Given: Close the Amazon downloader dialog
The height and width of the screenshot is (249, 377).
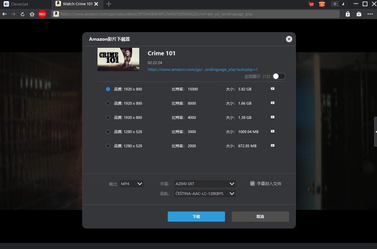Looking at the screenshot, I should coord(289,39).
